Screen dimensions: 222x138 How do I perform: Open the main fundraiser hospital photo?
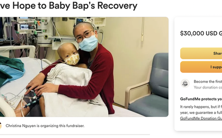pos(84,67)
